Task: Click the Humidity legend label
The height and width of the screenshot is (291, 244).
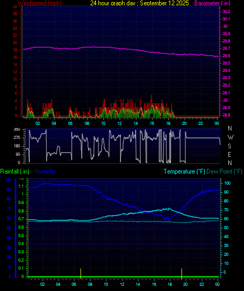Action: point(45,171)
